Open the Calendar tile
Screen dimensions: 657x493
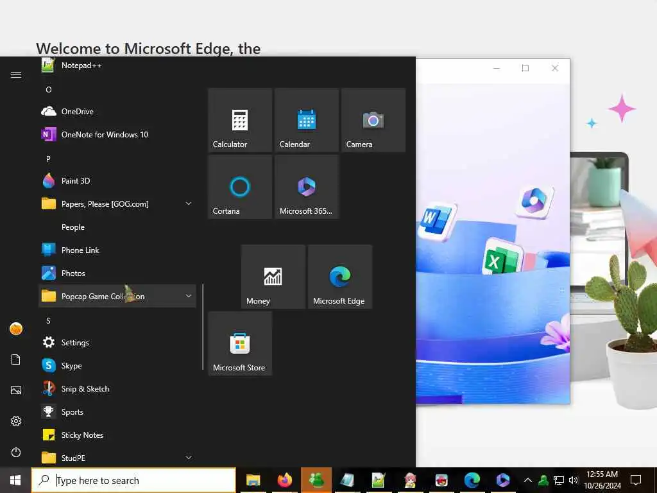click(307, 120)
